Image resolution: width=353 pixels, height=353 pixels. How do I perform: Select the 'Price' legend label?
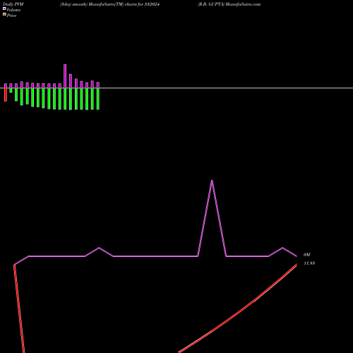pyautogui.click(x=11, y=16)
